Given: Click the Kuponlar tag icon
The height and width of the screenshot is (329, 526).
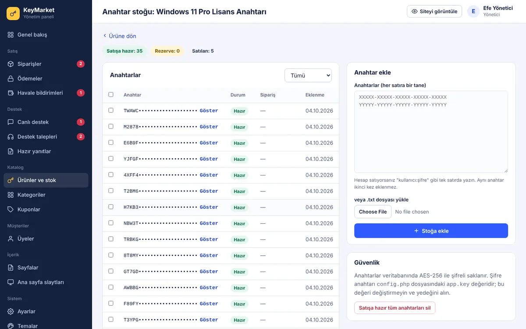Looking at the screenshot, I should [x=11, y=210].
